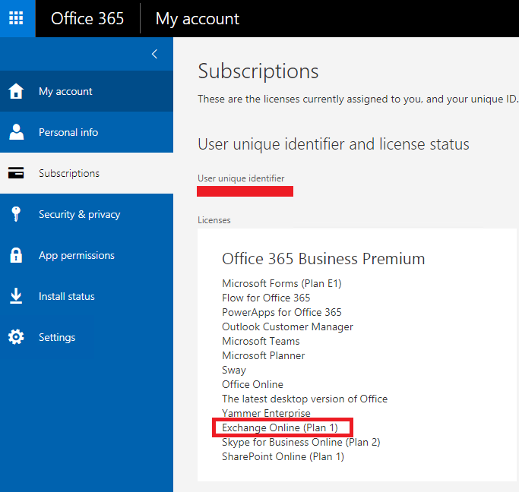Open the My account sidebar item
This screenshot has height=492, width=519.
click(x=87, y=91)
